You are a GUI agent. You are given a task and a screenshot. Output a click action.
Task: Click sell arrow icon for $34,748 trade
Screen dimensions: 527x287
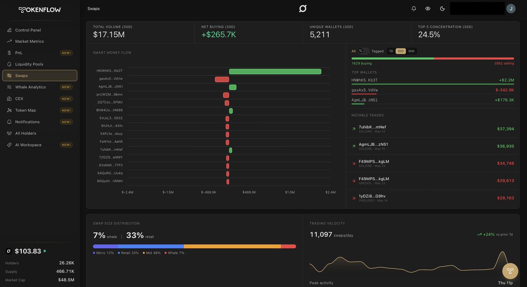pos(354,163)
